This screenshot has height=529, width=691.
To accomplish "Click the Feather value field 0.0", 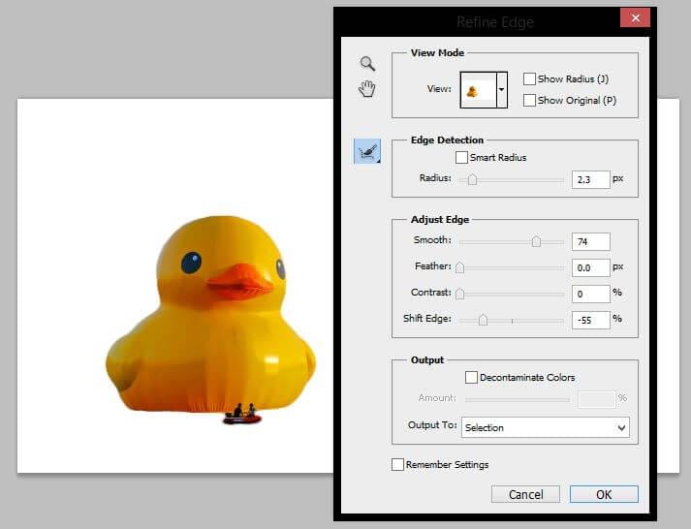I will click(x=590, y=267).
